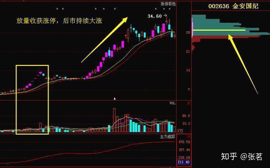Viewport: 270px width, 168px height.
Task: Click the indicator value 357.44
Action: (184, 150)
